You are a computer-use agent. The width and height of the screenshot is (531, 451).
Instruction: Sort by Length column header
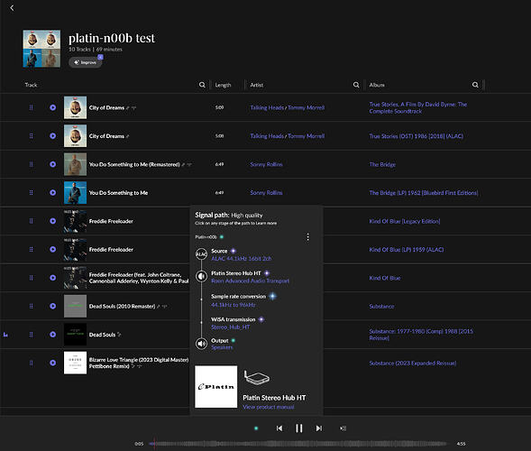[223, 85]
